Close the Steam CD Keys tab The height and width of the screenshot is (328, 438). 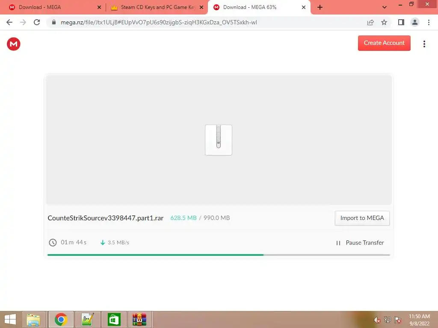point(201,8)
